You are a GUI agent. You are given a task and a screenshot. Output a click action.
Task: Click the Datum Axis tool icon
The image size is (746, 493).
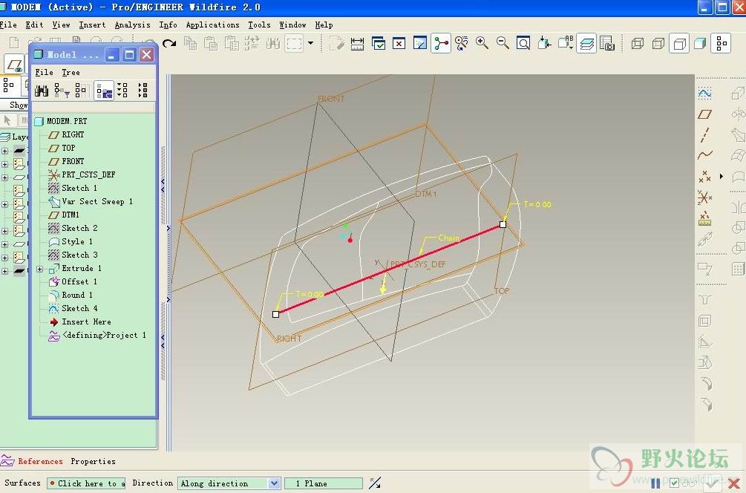tap(704, 134)
